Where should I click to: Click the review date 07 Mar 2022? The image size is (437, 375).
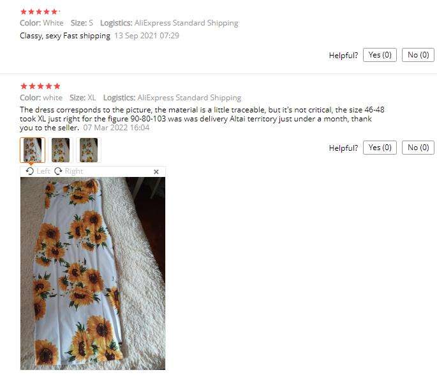[x=116, y=128]
